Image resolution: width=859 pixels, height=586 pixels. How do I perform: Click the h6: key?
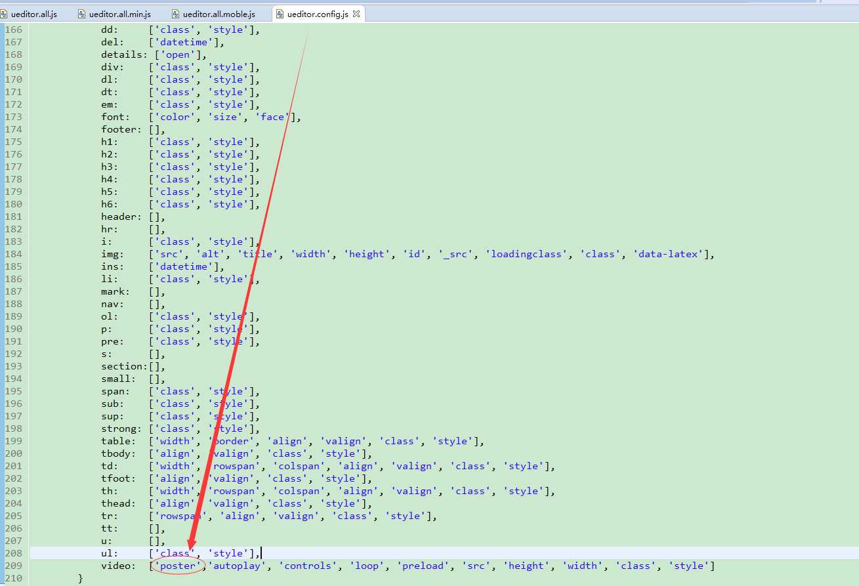[110, 204]
